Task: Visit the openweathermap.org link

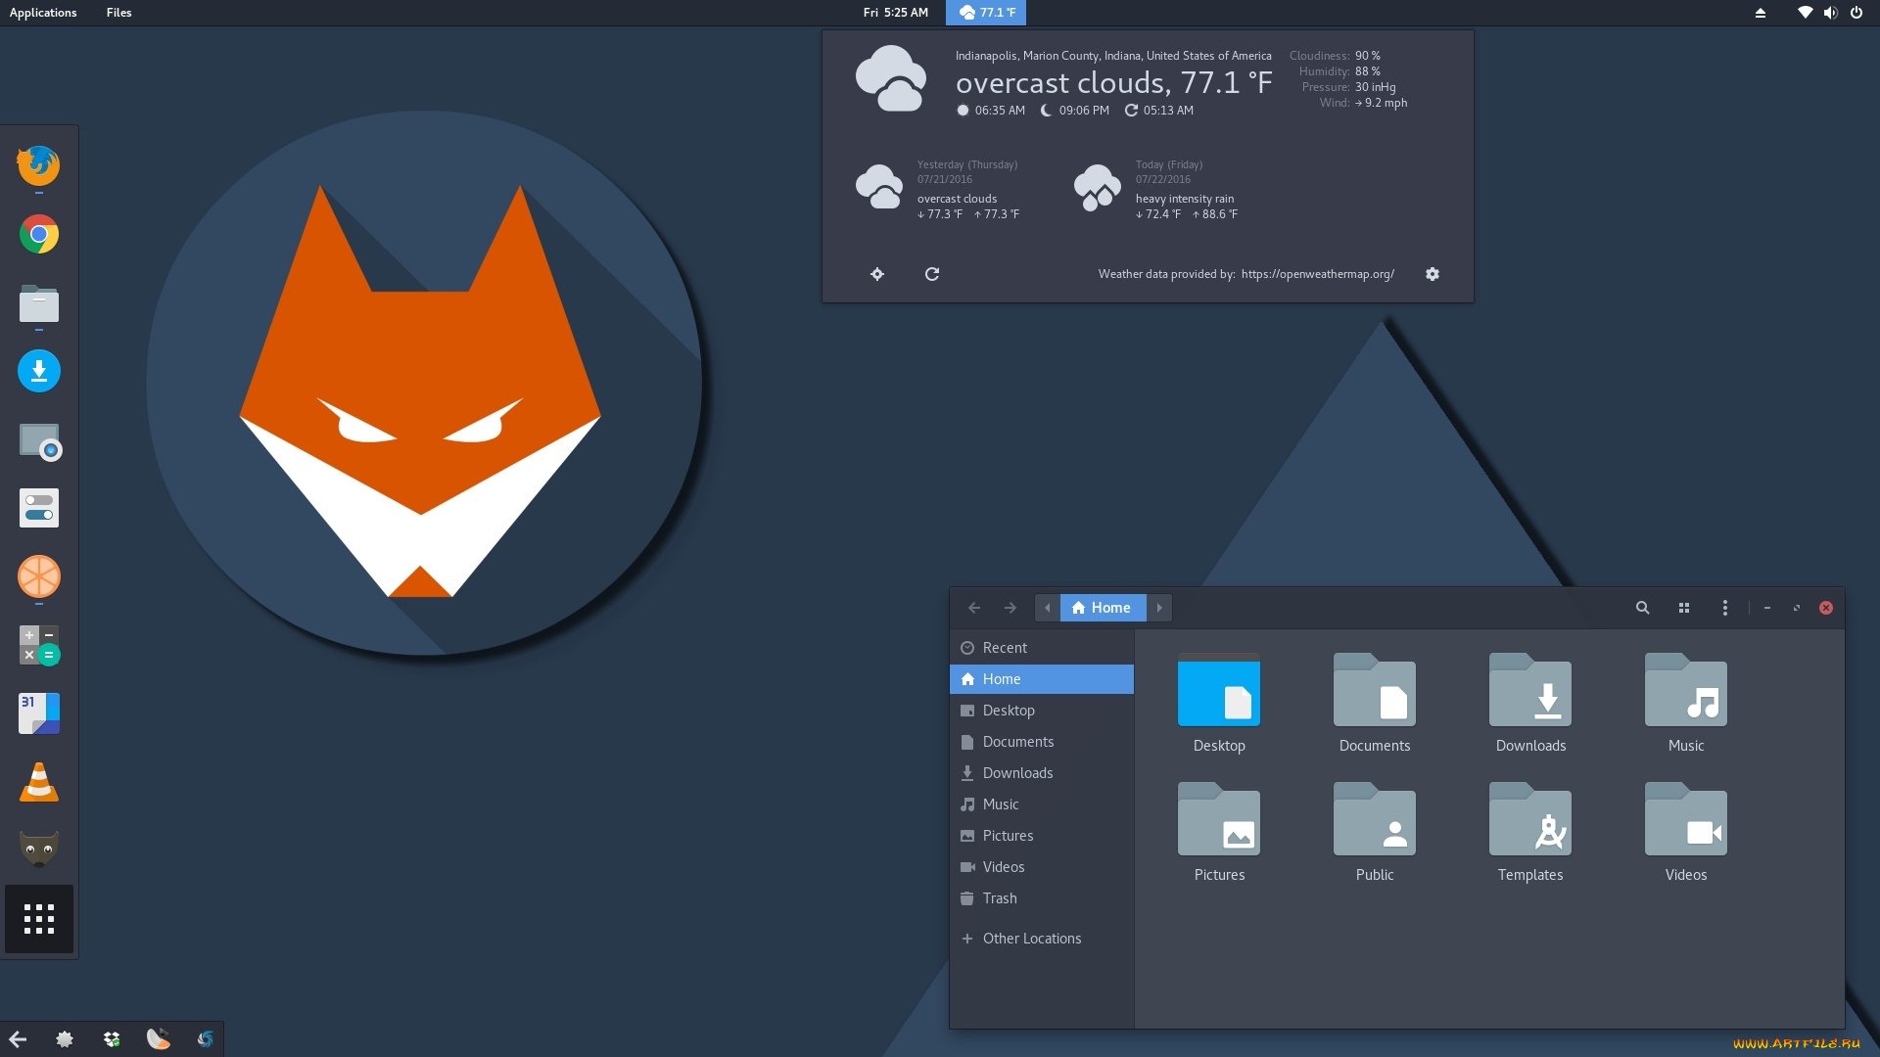Action: (1317, 274)
